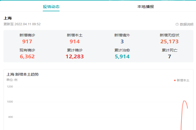Click the 新增境外 value 3
Screen dimensions: 196x130
click(122, 41)
